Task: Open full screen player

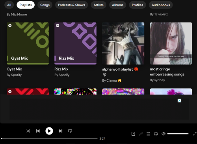Action: (x=195, y=134)
